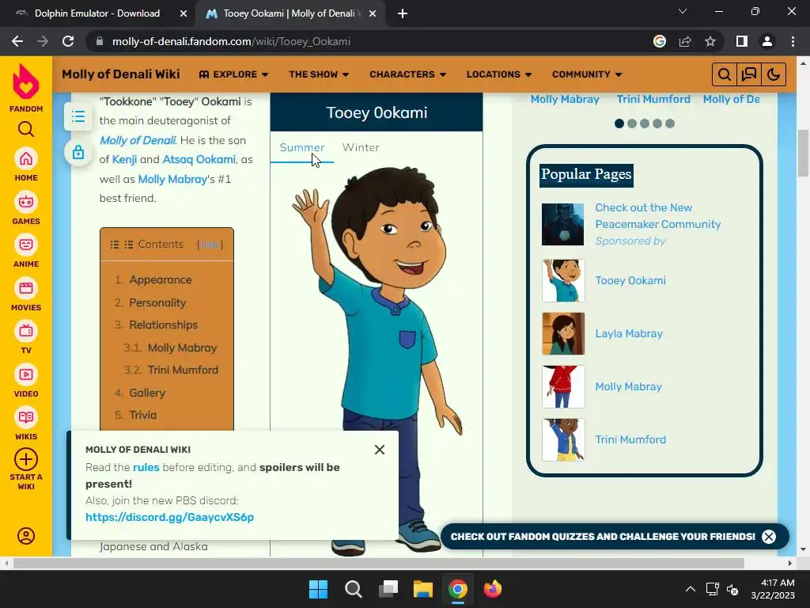Toggle dark theme moon icon
Image resolution: width=810 pixels, height=608 pixels.
tap(774, 74)
